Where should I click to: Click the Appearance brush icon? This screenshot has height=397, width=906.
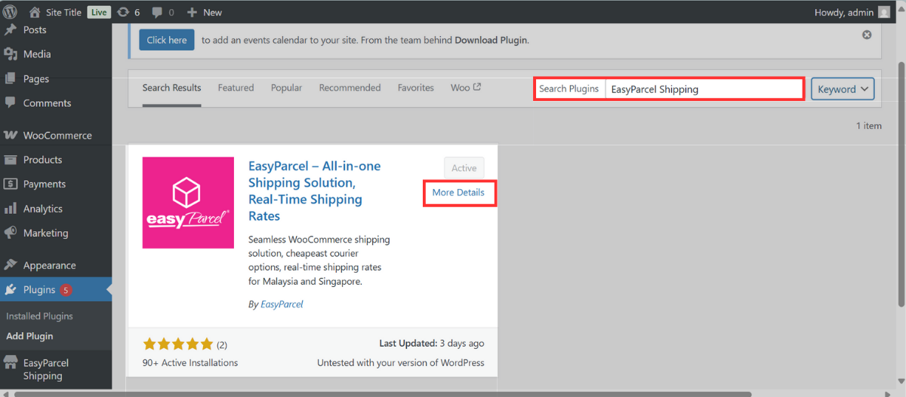point(11,265)
